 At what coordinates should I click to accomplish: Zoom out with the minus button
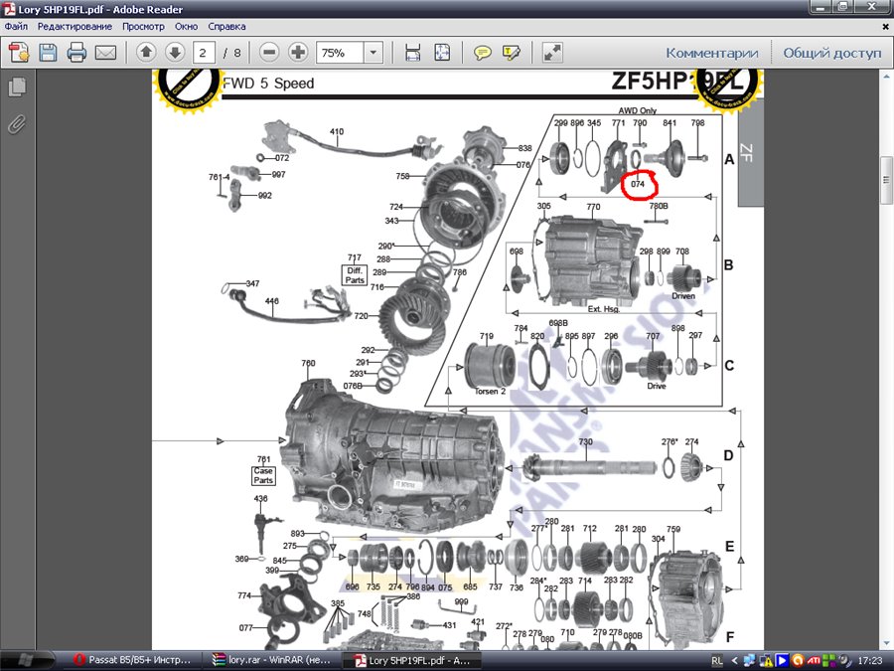pyautogui.click(x=269, y=53)
